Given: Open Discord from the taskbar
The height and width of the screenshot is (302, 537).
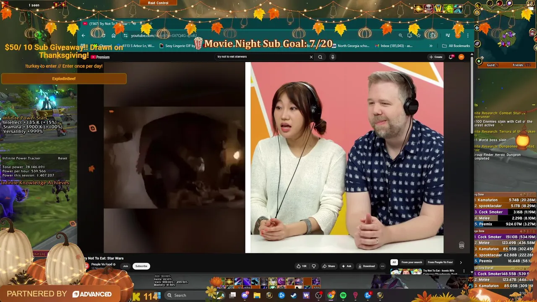Looking at the screenshot, I should click(245, 295).
